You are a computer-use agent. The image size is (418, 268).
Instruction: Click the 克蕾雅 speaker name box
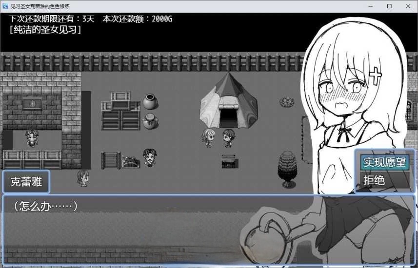(x=26, y=183)
